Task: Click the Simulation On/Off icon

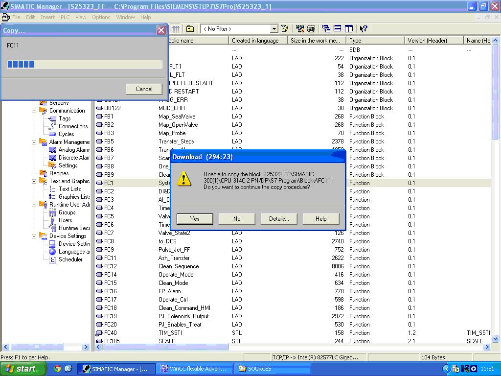Action: [311, 29]
